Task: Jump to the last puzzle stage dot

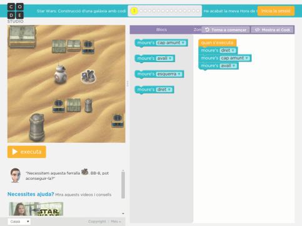Action: (198, 11)
